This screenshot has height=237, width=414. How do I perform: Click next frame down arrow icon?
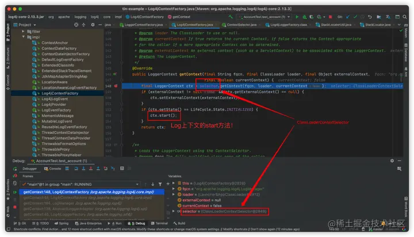pyautogui.click(x=152, y=184)
